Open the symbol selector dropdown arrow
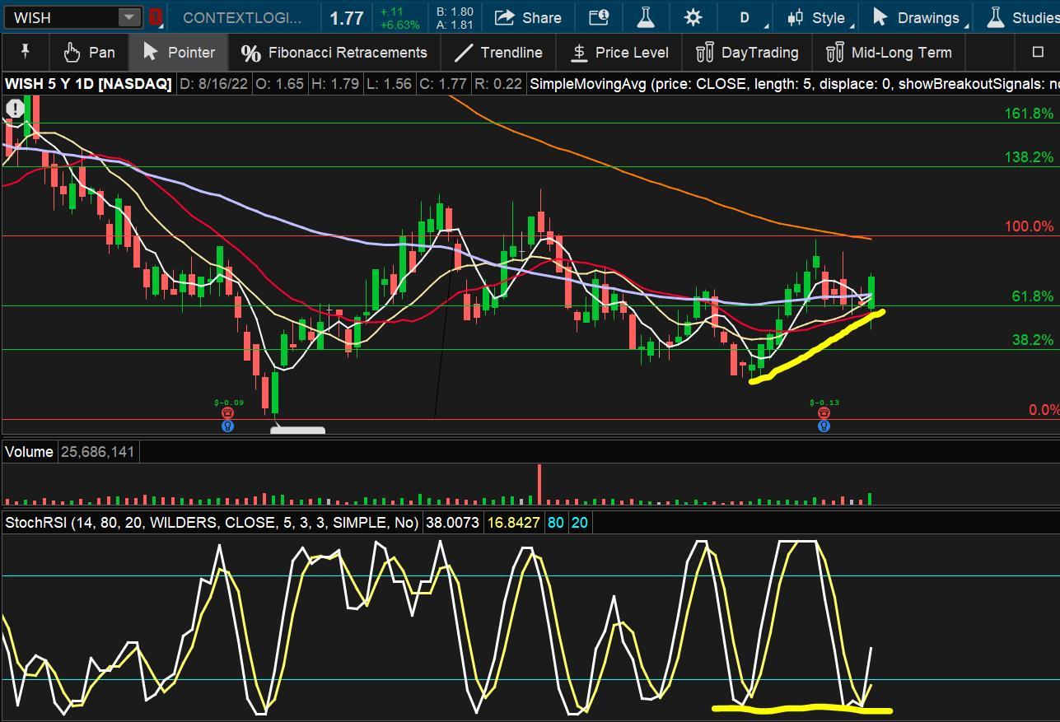This screenshot has width=1060, height=722. tap(129, 17)
